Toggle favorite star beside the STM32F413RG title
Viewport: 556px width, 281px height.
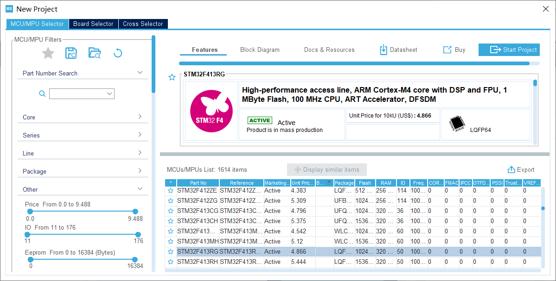pyautogui.click(x=172, y=77)
